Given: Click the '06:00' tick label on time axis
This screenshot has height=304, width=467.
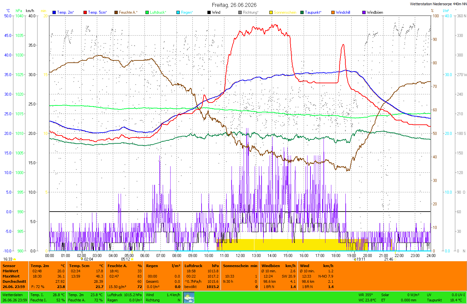Looking at the screenshot, I should click(145, 256).
